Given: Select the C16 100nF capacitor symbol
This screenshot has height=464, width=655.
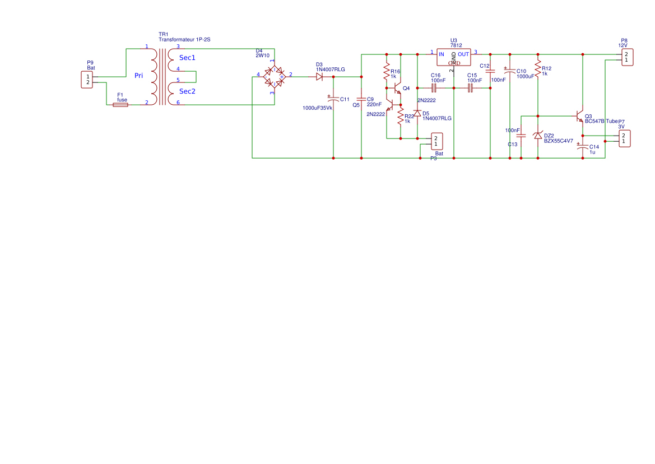Looking at the screenshot, I should [434, 88].
